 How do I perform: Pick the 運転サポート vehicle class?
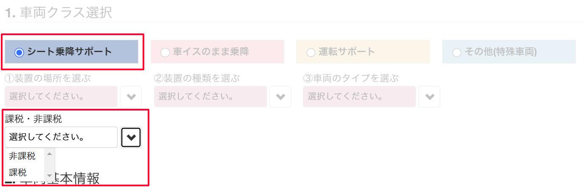click(x=311, y=52)
